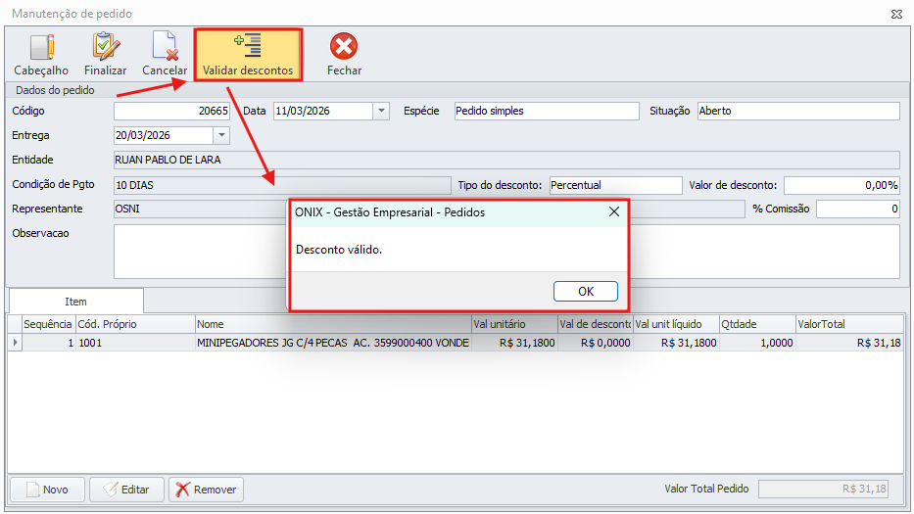
Task: Confirm dialog by clicking OK
Action: [x=585, y=291]
